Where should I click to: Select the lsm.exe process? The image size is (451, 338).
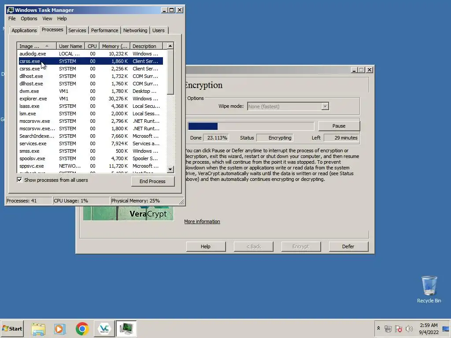tap(90, 114)
